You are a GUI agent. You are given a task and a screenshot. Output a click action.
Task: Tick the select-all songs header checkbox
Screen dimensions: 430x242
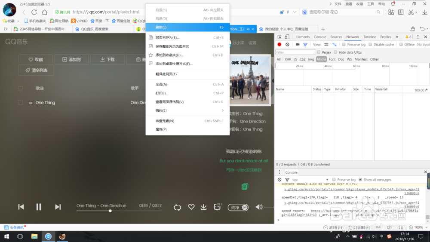tap(21, 88)
